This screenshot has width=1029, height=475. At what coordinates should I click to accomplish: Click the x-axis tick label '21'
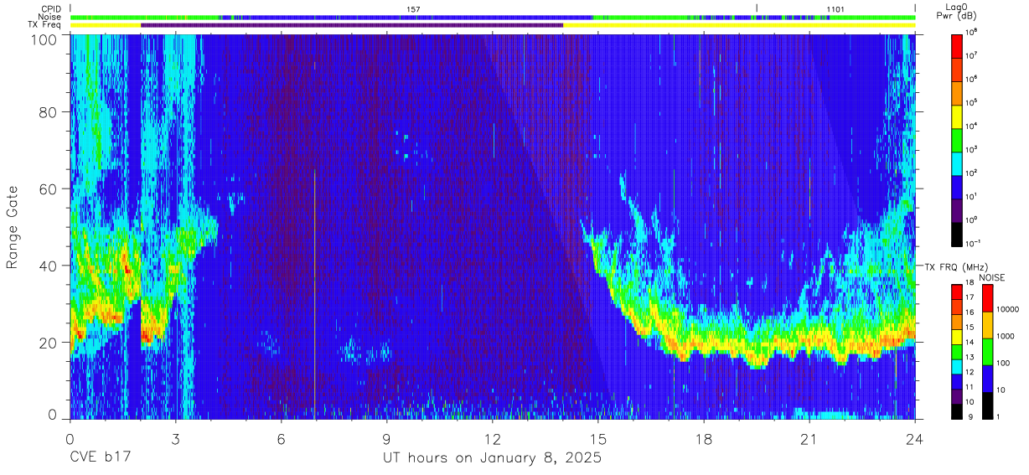(x=809, y=438)
